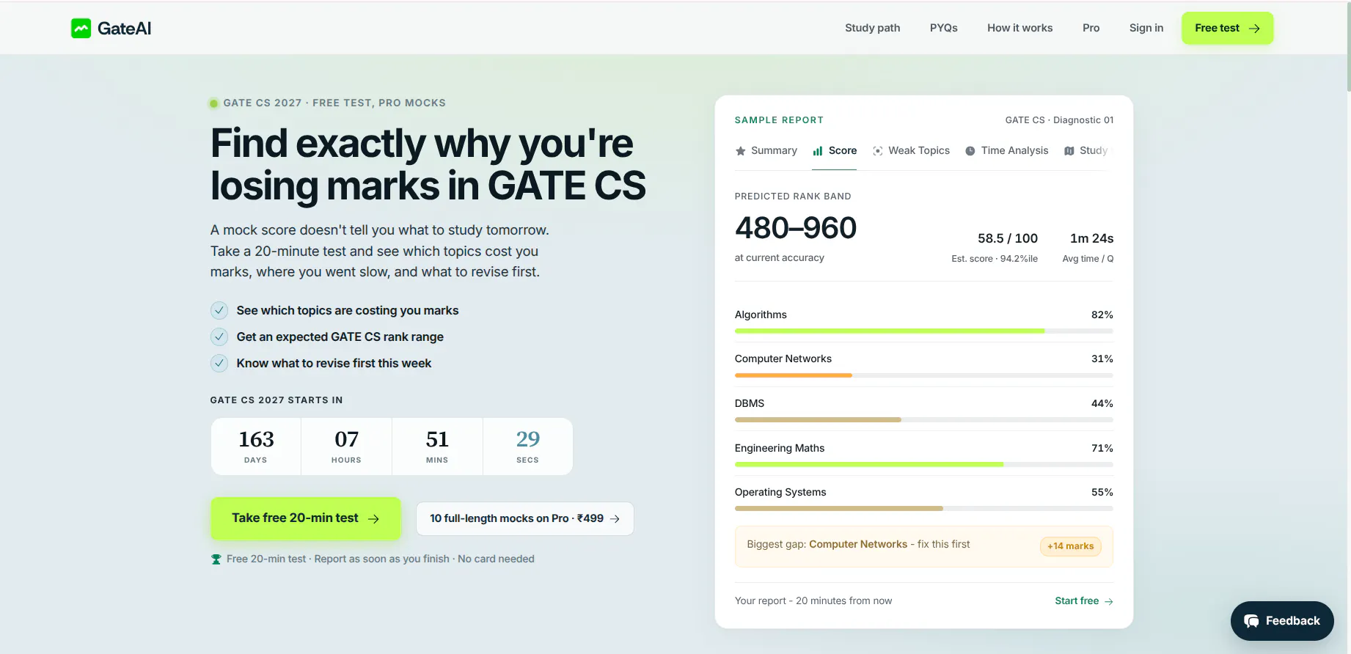The height and width of the screenshot is (654, 1351).
Task: Click the Feedback speech bubble icon
Action: point(1252,621)
